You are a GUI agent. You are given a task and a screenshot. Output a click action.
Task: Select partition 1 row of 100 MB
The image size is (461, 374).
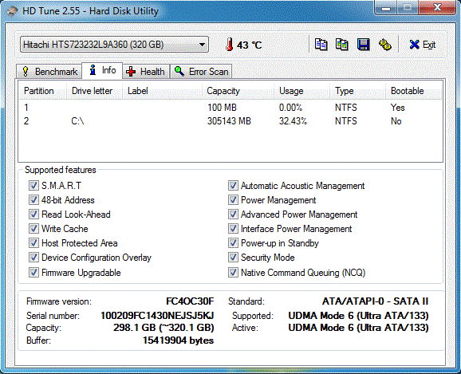(230, 108)
